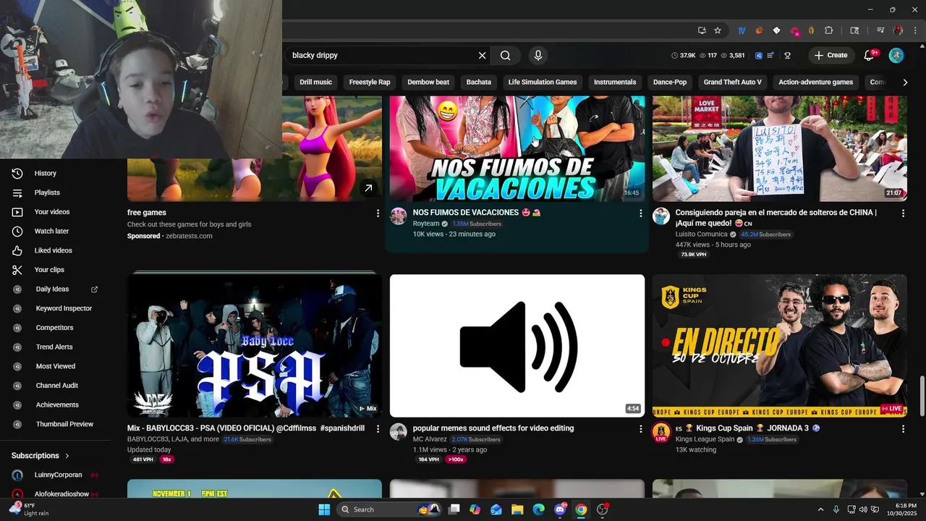Open the Discord icon in the taskbar

tap(560, 509)
